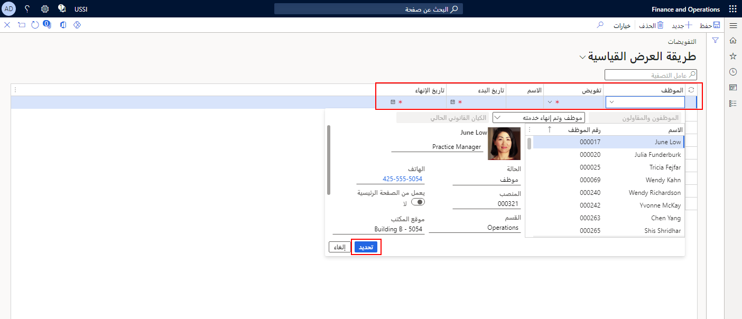Open the settings gear in top bar
This screenshot has width=742, height=319.
(44, 9)
